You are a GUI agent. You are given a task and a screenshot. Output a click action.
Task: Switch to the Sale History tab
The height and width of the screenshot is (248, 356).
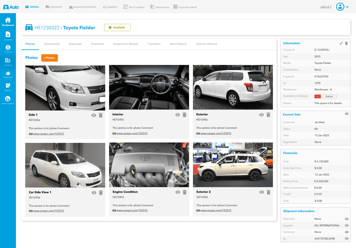tap(178, 44)
